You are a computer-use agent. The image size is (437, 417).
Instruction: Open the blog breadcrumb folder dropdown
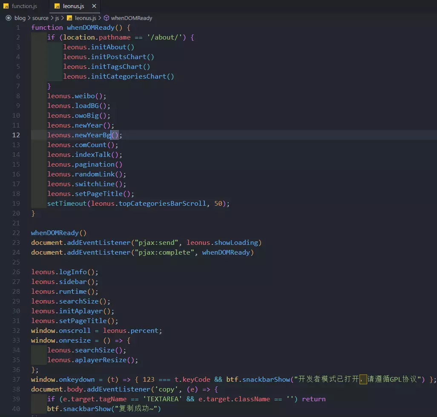tap(20, 18)
